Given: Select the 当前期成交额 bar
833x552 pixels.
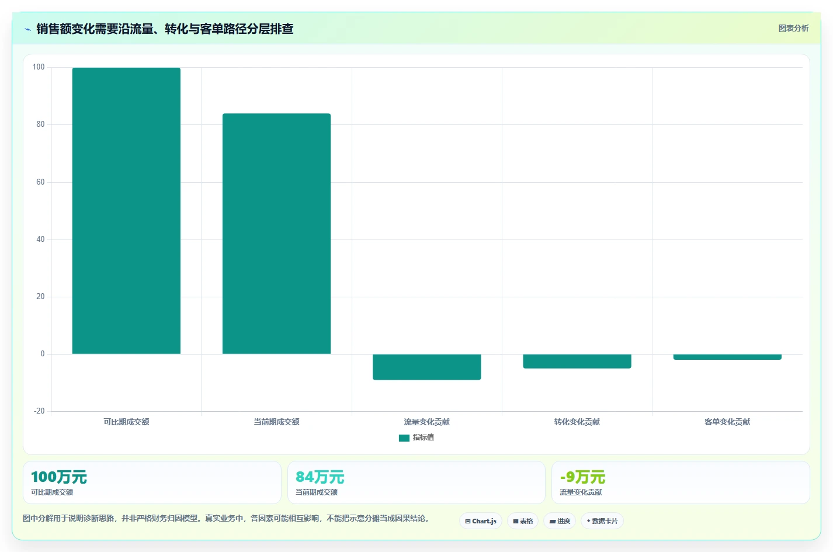Looking at the screenshot, I should [276, 234].
